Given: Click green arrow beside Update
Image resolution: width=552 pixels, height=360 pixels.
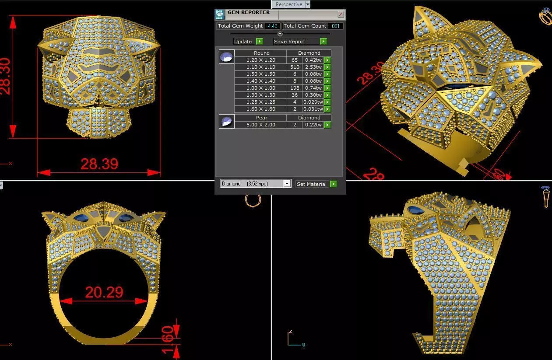Looking at the screenshot, I should (259, 42).
